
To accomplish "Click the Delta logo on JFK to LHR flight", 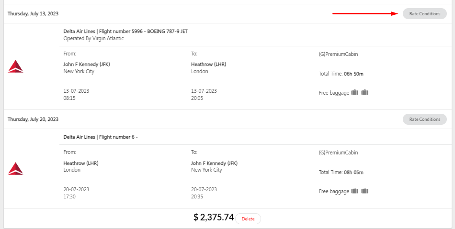I will 15,66.
